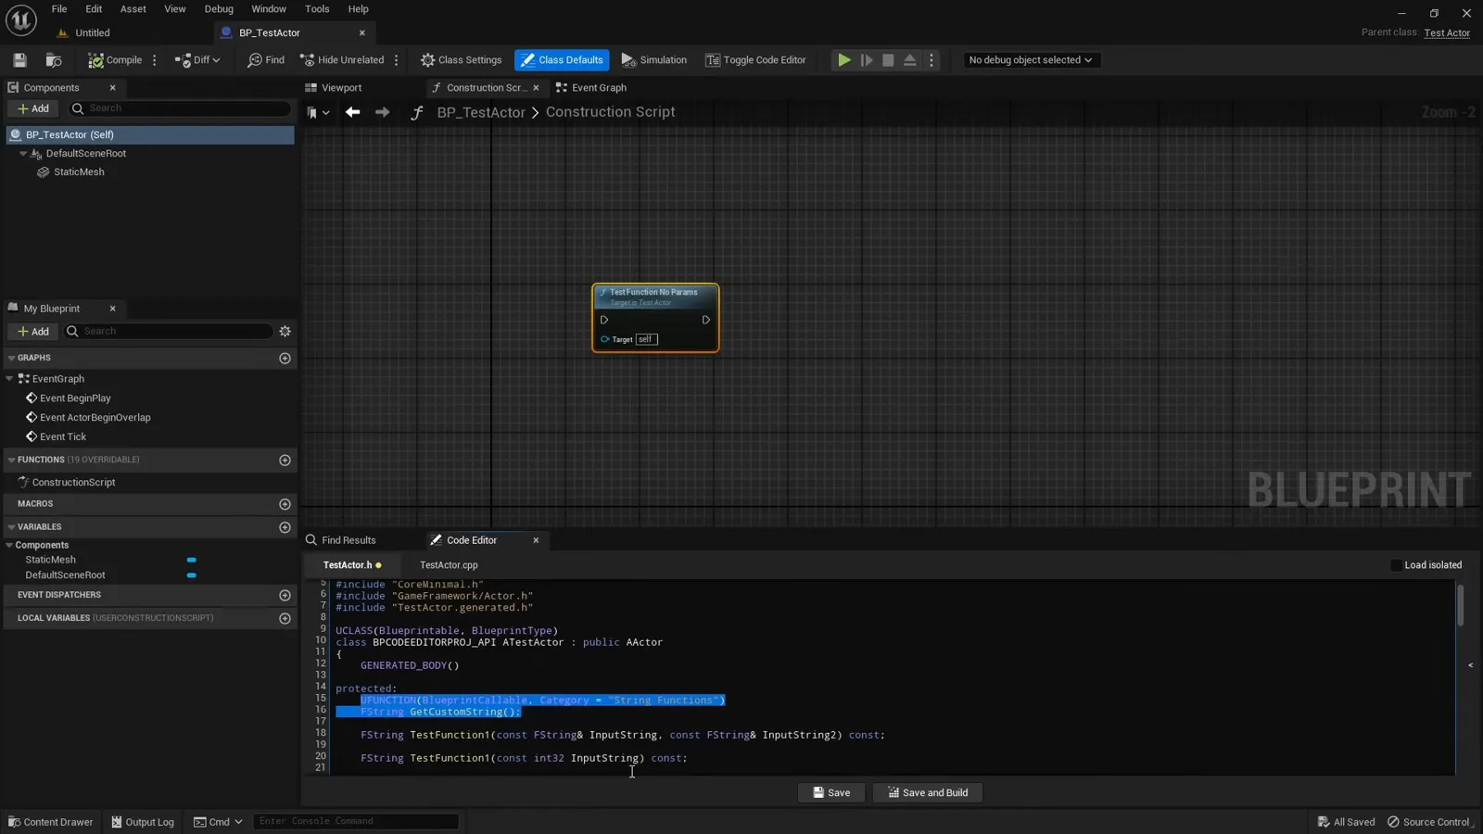This screenshot has width=1483, height=834.
Task: Open My Blueprint settings gear
Action: [x=285, y=332]
